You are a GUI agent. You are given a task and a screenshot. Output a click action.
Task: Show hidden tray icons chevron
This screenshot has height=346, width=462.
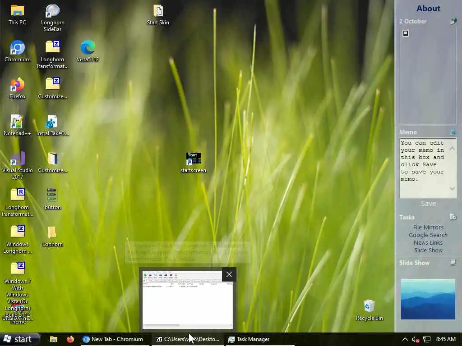[x=405, y=339]
